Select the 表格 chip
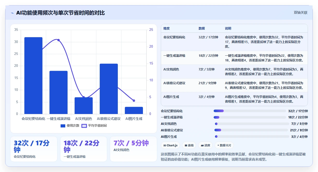The height and width of the screenshot is (172, 318). [x=189, y=145]
